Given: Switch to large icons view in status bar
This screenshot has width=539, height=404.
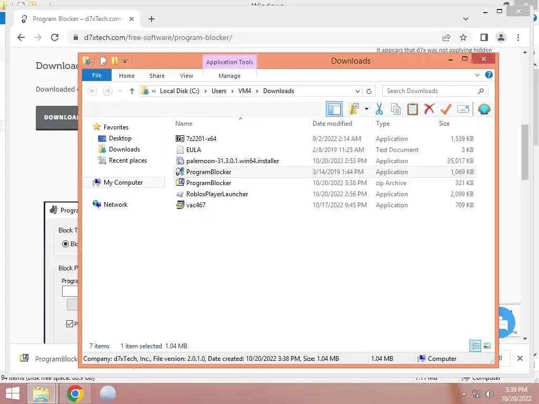Looking at the screenshot, I should click(487, 346).
